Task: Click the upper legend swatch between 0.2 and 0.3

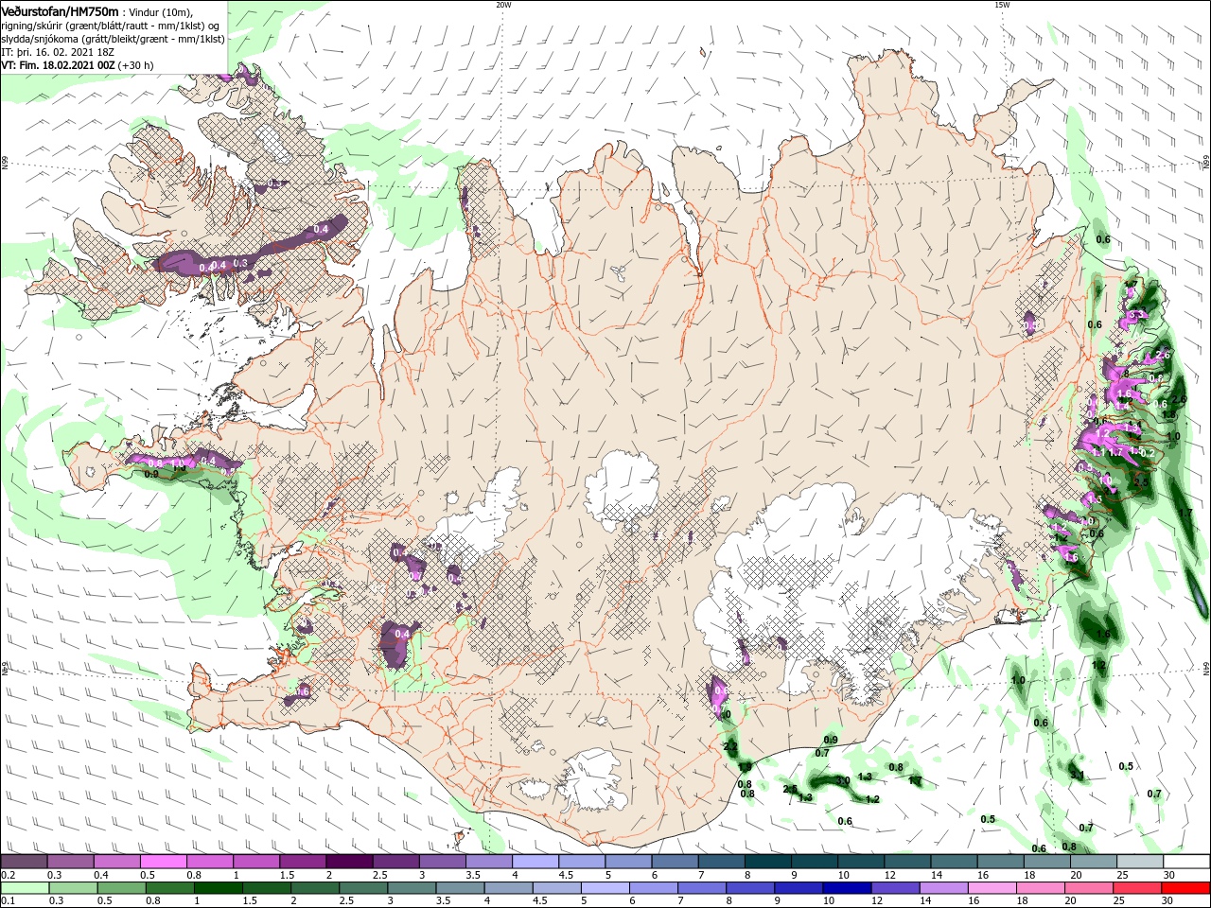Action: coord(24,862)
